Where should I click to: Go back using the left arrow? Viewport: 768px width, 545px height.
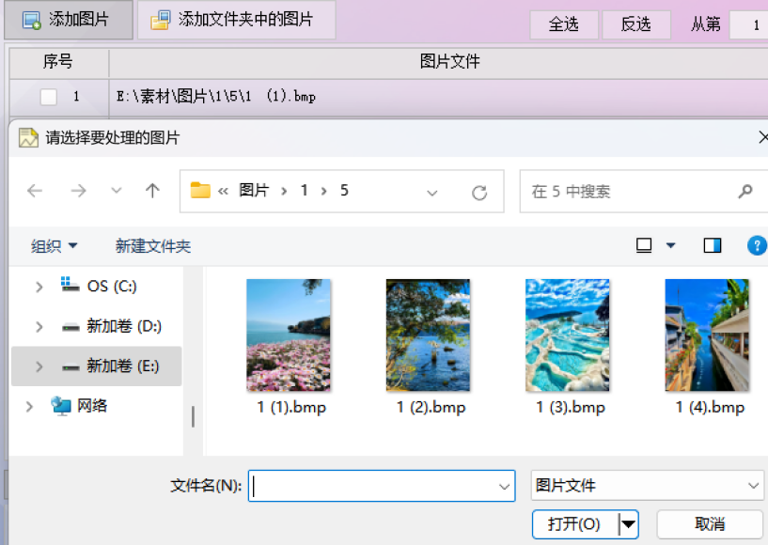(35, 191)
